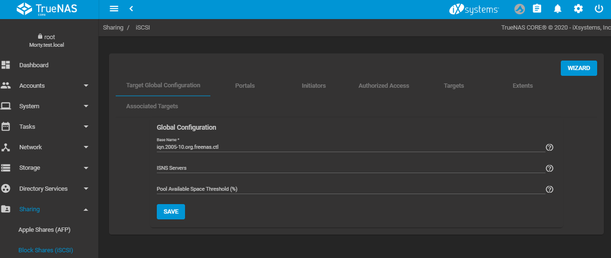Show help for Base Name field
611x258 pixels.
pyautogui.click(x=549, y=147)
